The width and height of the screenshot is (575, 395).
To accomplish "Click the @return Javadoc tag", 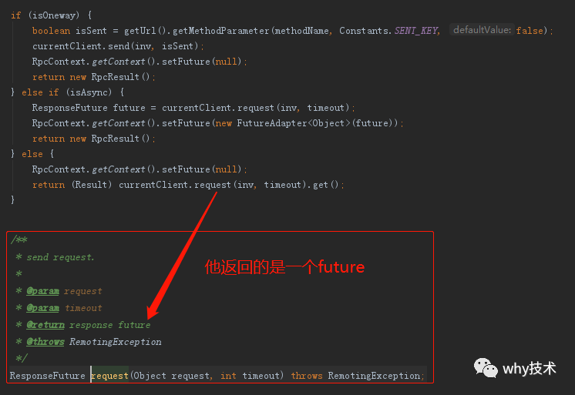I will [x=45, y=325].
